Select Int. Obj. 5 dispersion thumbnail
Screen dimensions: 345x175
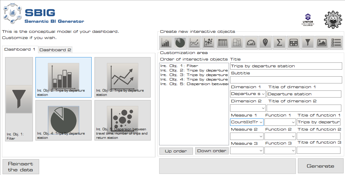(122, 120)
